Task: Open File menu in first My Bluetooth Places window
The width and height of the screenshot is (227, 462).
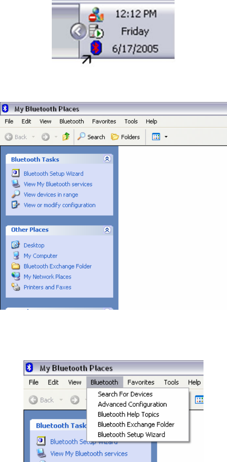Action: click(9, 122)
